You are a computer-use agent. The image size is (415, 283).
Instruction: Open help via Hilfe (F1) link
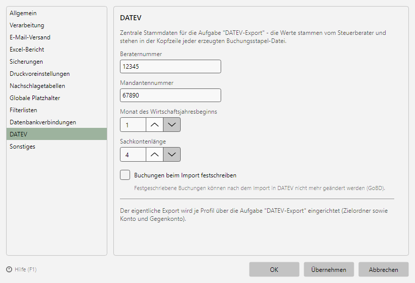click(26, 269)
